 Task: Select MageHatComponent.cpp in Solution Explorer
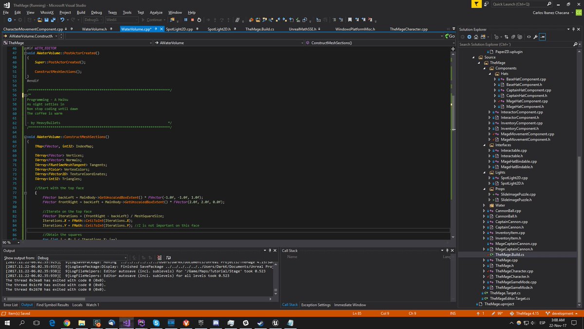click(527, 101)
